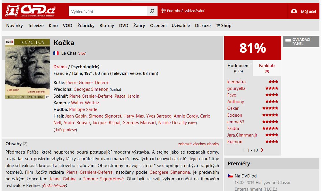
Task: Open Žebříčky in the navigation menu
Action: [86, 26]
